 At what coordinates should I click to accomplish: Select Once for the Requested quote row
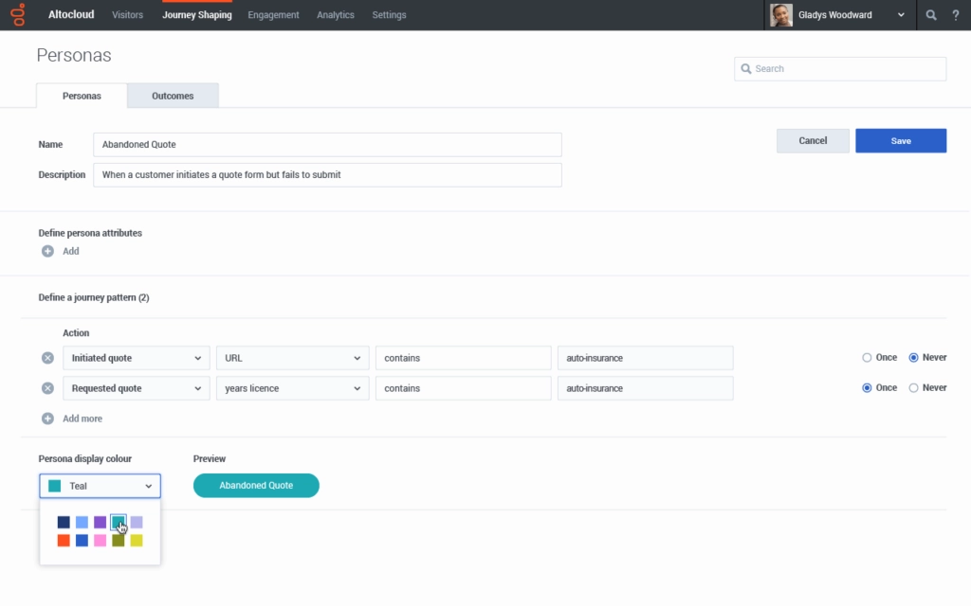(x=867, y=387)
